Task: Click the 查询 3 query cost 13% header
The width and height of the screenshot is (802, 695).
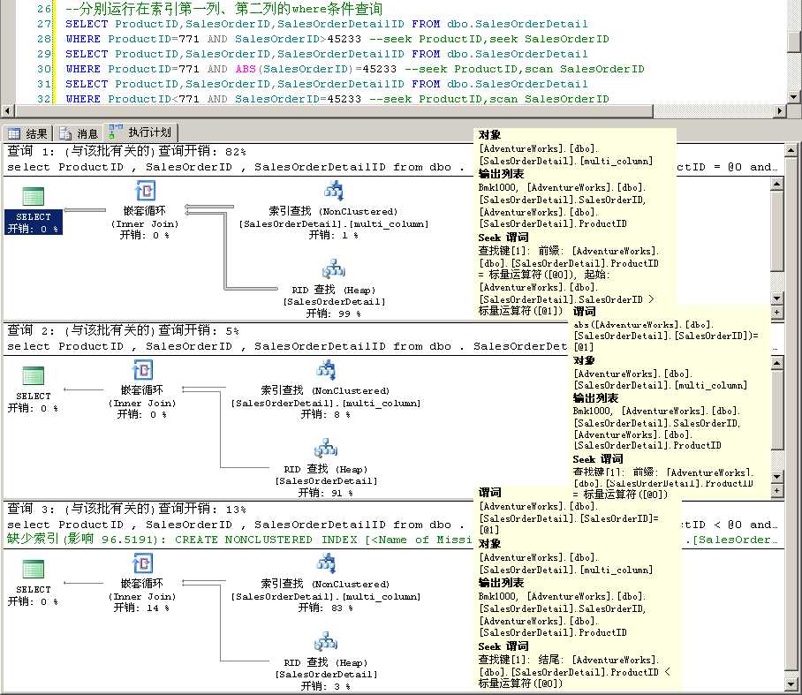Action: point(126,510)
